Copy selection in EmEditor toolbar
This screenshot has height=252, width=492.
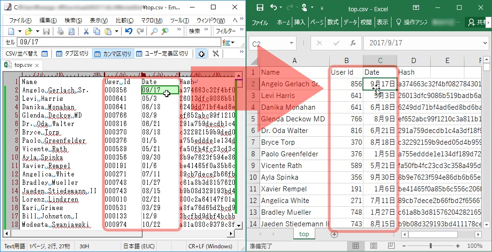pos(97,31)
